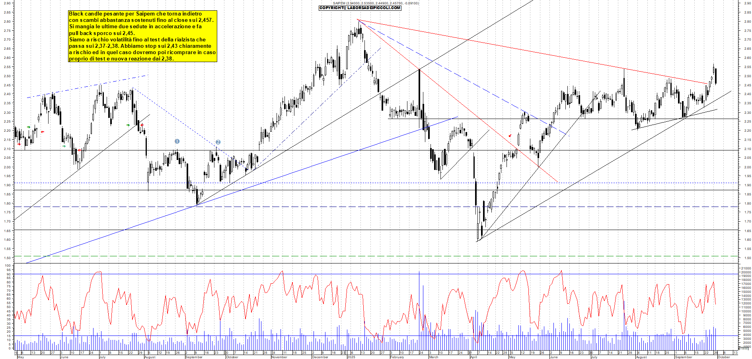Screen dimensions: 752x359
Task: Click the leftmost green arrow above the May candles
Action: point(29,127)
